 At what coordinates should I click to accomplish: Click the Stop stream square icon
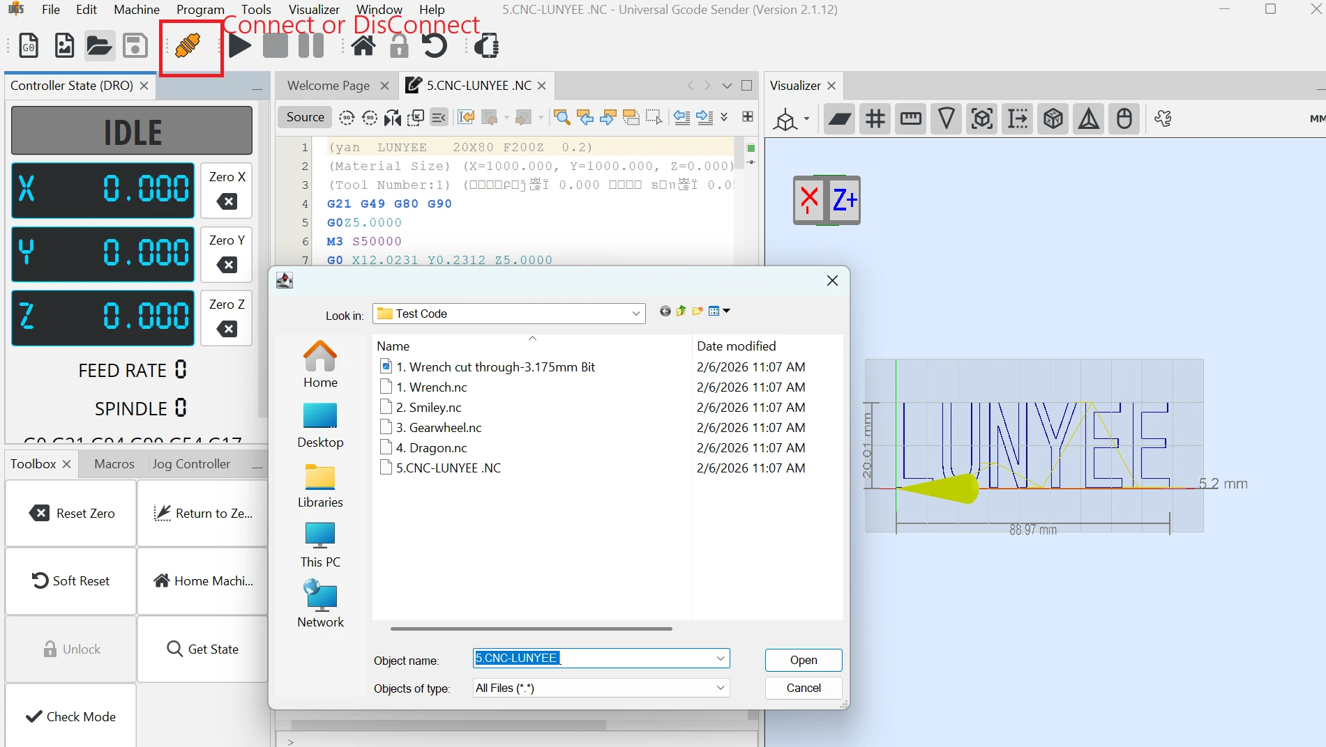[276, 46]
